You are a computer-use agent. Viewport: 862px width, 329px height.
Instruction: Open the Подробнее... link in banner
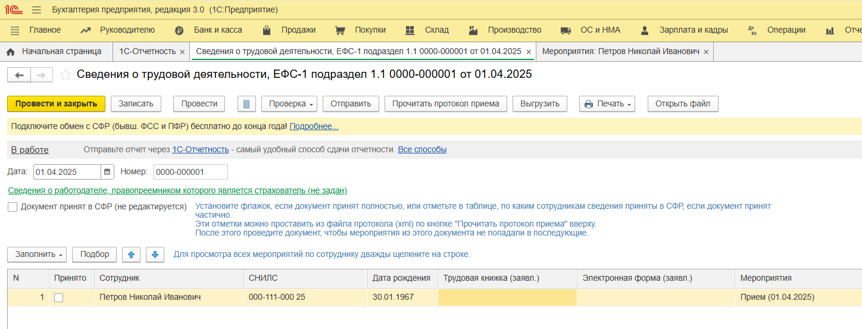pyautogui.click(x=314, y=127)
